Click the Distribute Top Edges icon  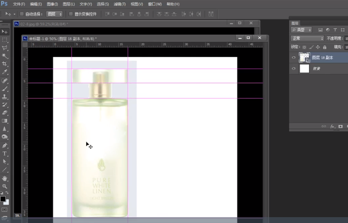pyautogui.click(x=159, y=14)
